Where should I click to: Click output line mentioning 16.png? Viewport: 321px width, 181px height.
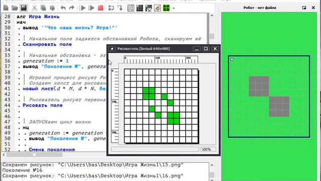[x=93, y=176]
